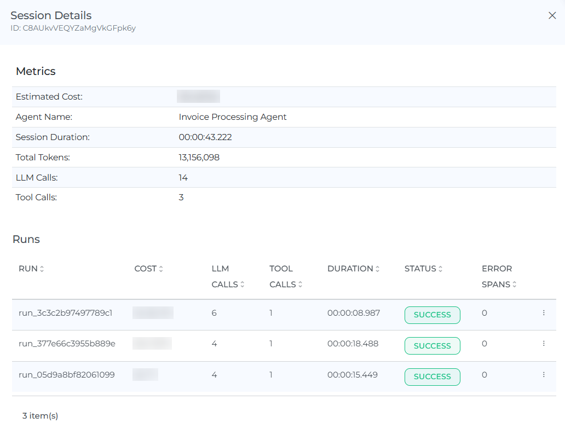565x429 pixels.
Task: Click LLM Calls value 14
Action: click(x=183, y=178)
